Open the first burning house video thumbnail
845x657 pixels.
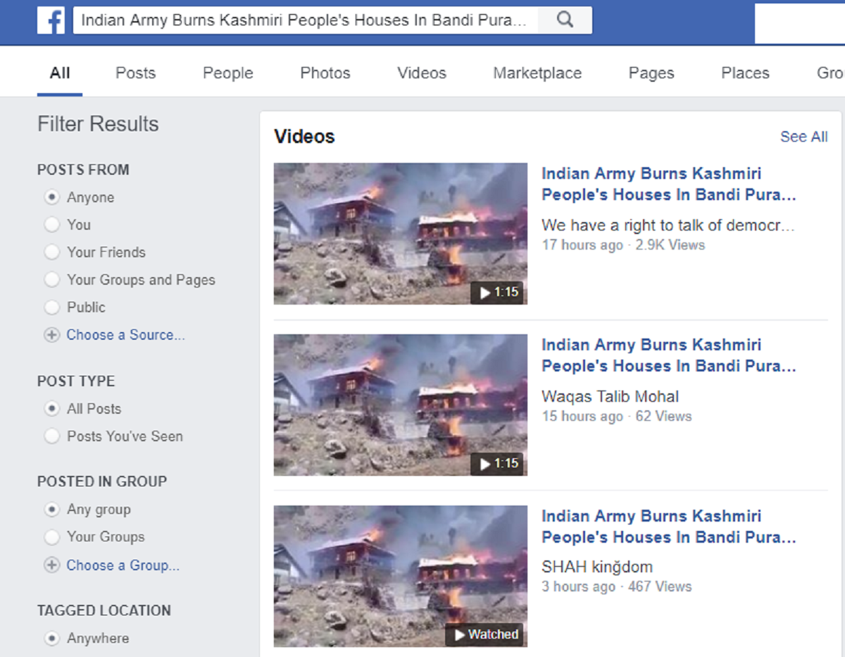[400, 233]
